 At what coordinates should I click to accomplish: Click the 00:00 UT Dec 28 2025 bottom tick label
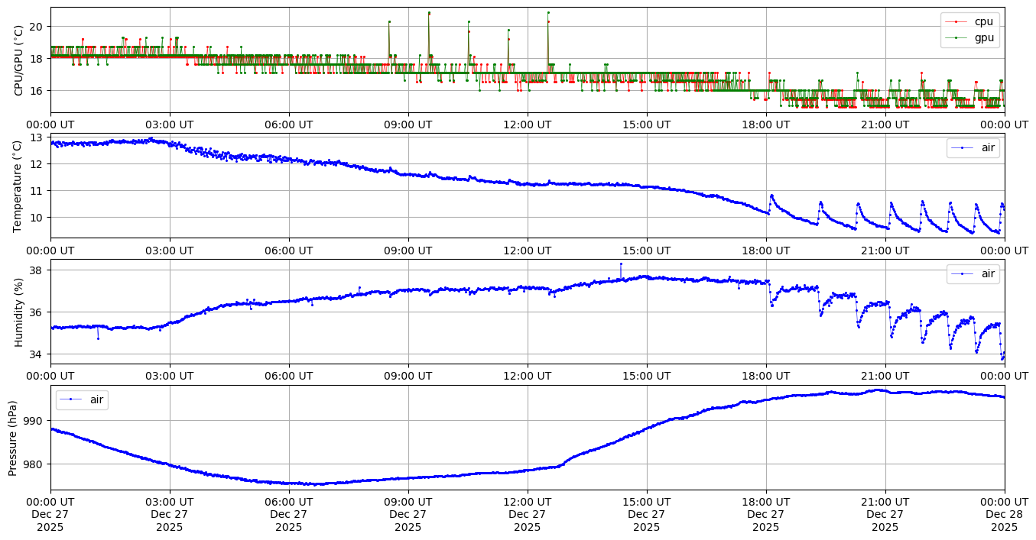click(x=1004, y=515)
